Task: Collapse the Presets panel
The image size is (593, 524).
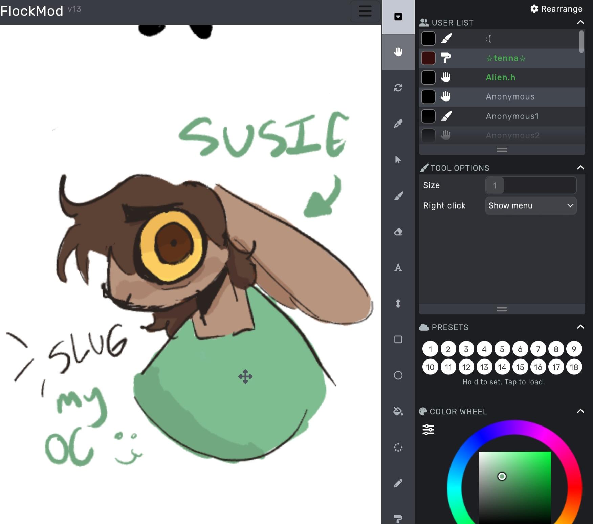Action: (580, 327)
